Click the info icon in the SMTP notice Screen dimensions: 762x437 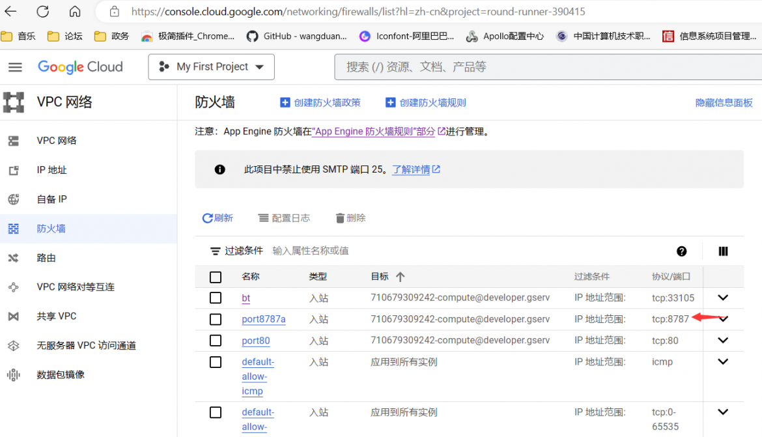(219, 169)
